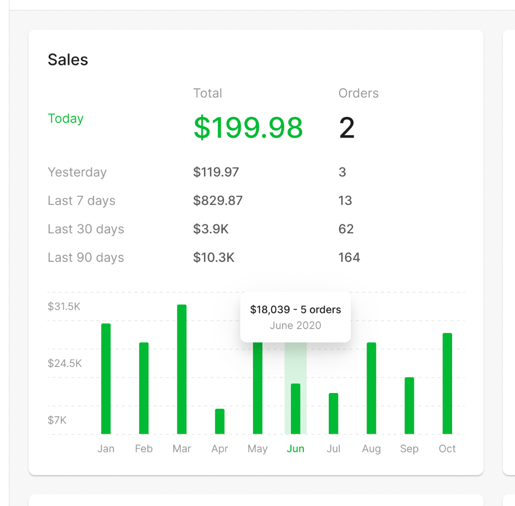Click the Jun axis label
515x506 pixels.
295,449
